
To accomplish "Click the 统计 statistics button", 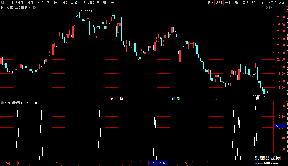I will pyautogui.click(x=237, y=2).
